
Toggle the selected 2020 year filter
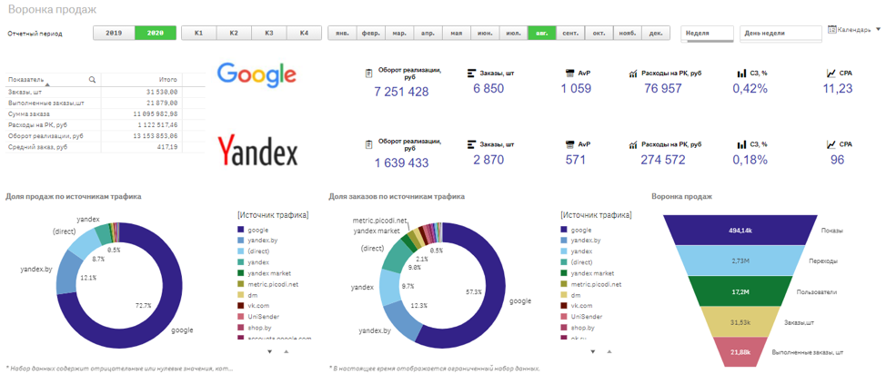click(x=156, y=33)
